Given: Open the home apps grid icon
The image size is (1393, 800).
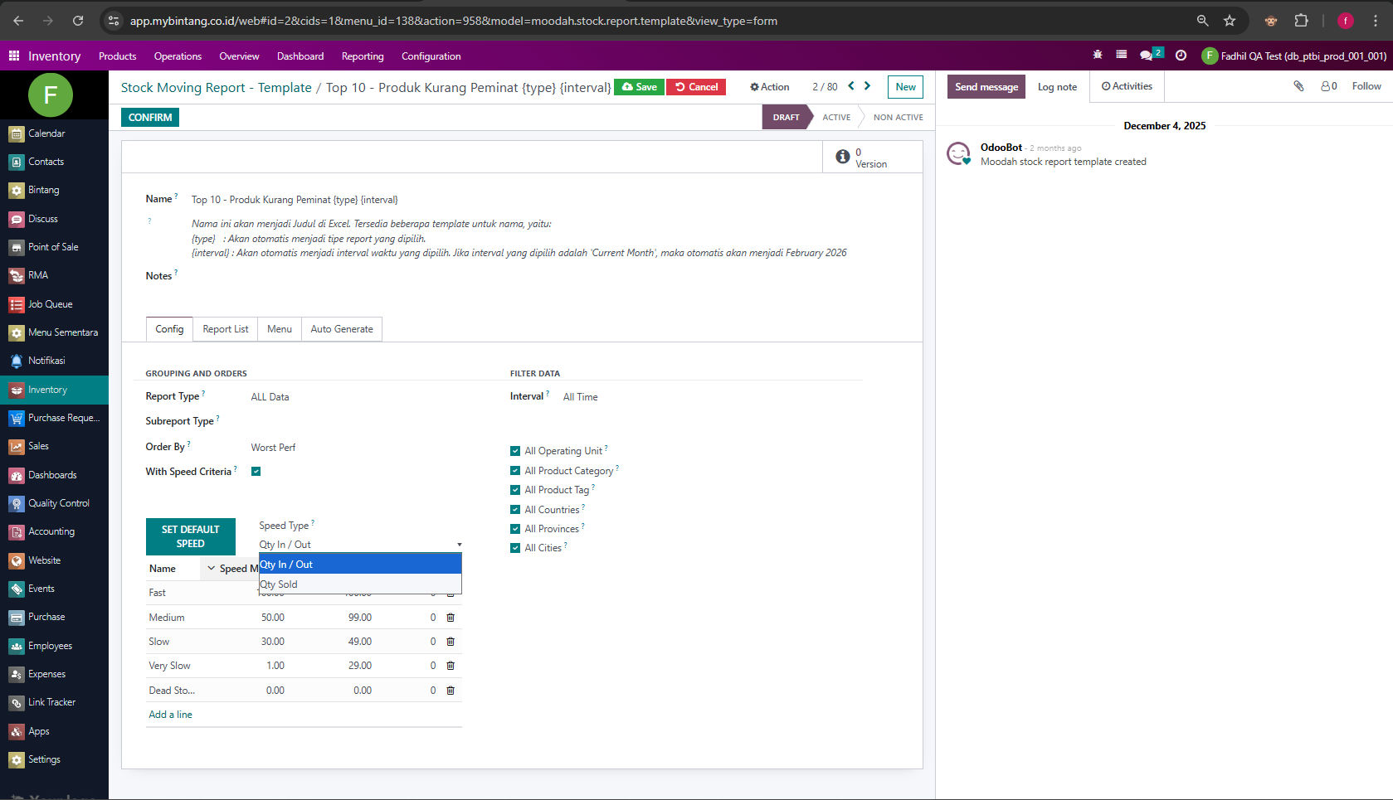Looking at the screenshot, I should point(14,56).
